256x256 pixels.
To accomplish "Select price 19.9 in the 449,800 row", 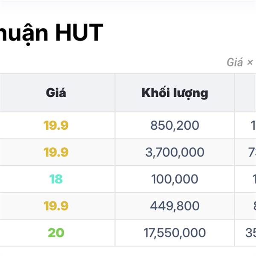I will [x=56, y=206].
